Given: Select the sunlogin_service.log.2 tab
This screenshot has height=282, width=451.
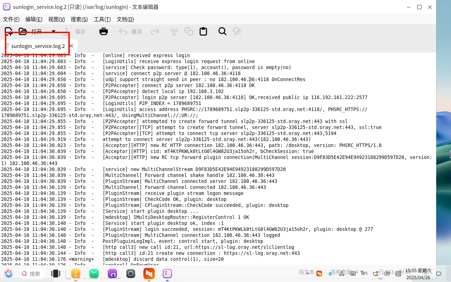Looking at the screenshot, I should coord(38,46).
